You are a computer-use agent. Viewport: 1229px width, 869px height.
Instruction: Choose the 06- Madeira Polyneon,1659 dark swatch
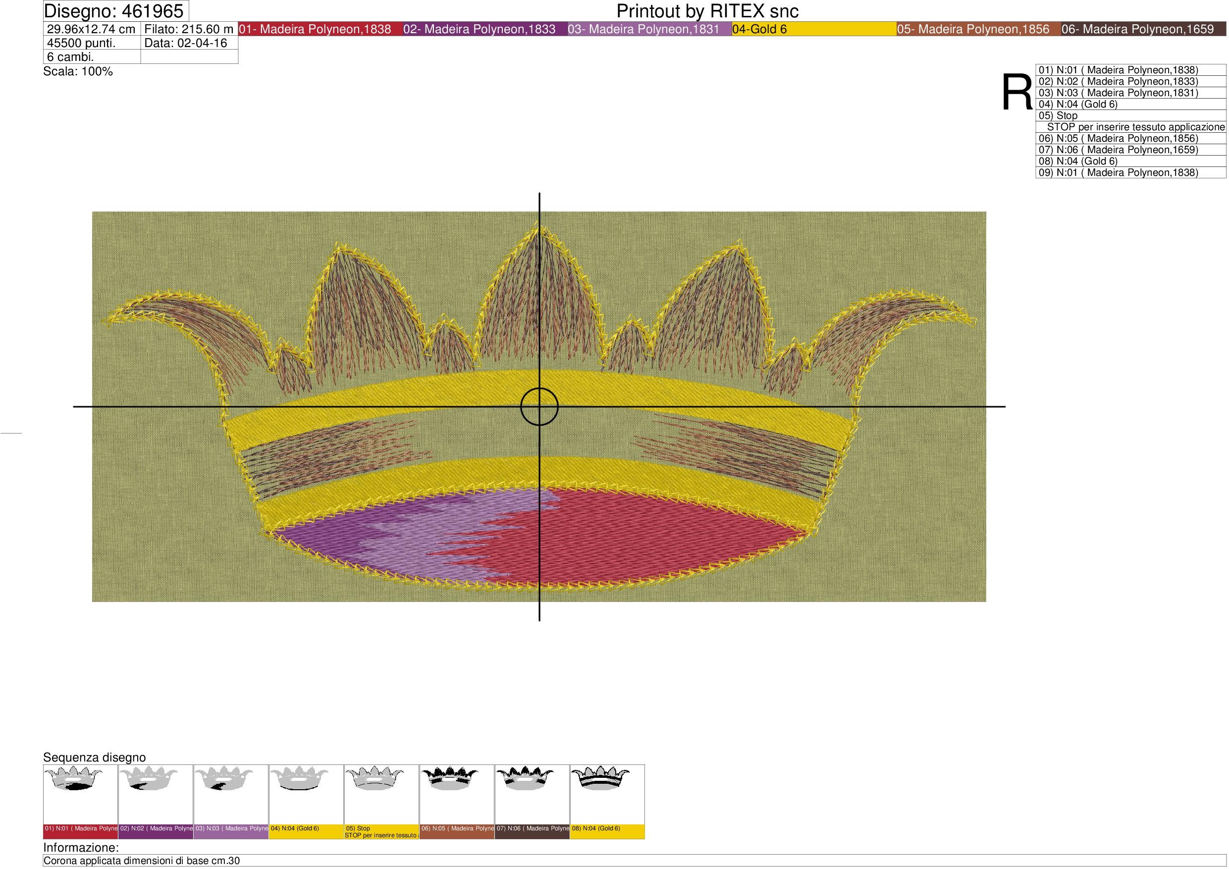[x=1143, y=29]
